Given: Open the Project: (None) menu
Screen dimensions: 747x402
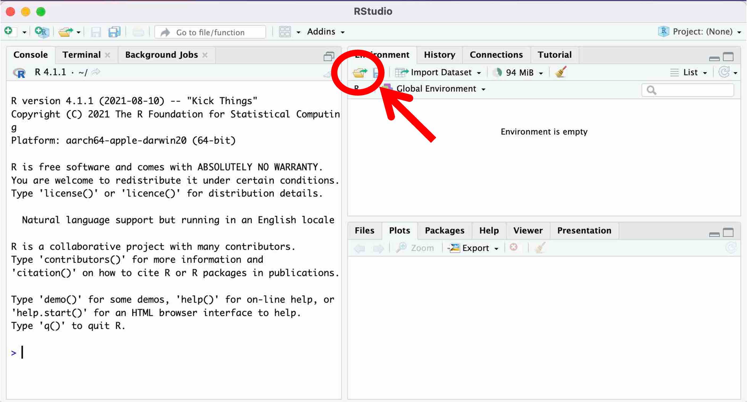Looking at the screenshot, I should [699, 31].
